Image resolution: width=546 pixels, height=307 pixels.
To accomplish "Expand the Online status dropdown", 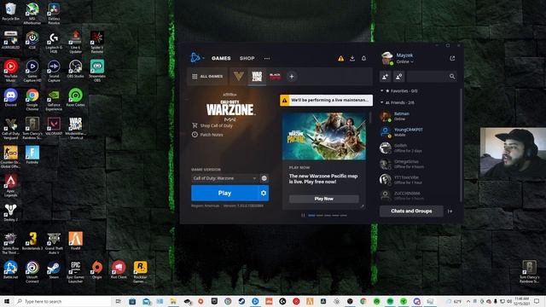I will tap(405, 61).
